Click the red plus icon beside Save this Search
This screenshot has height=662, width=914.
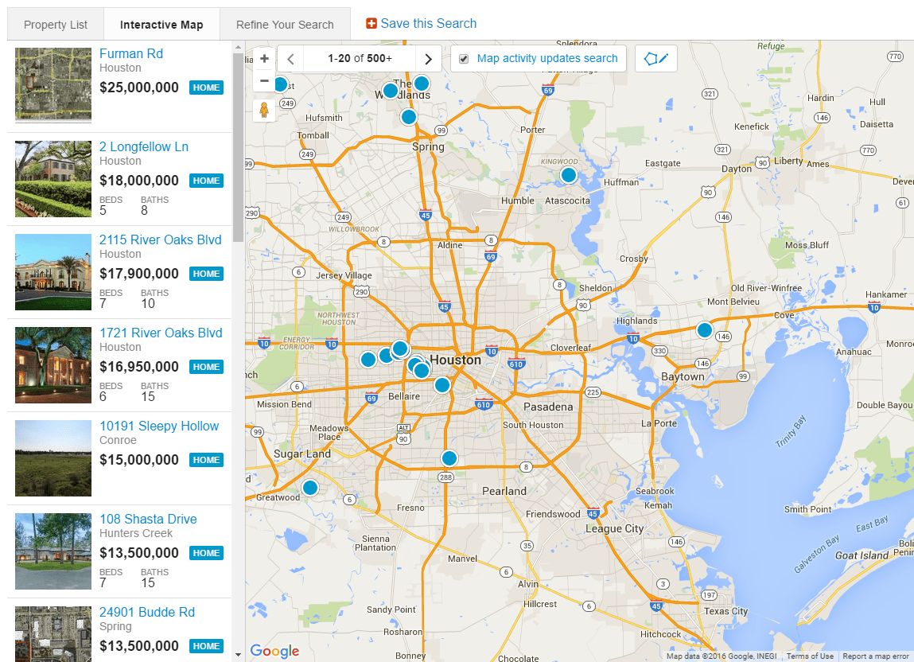point(371,23)
